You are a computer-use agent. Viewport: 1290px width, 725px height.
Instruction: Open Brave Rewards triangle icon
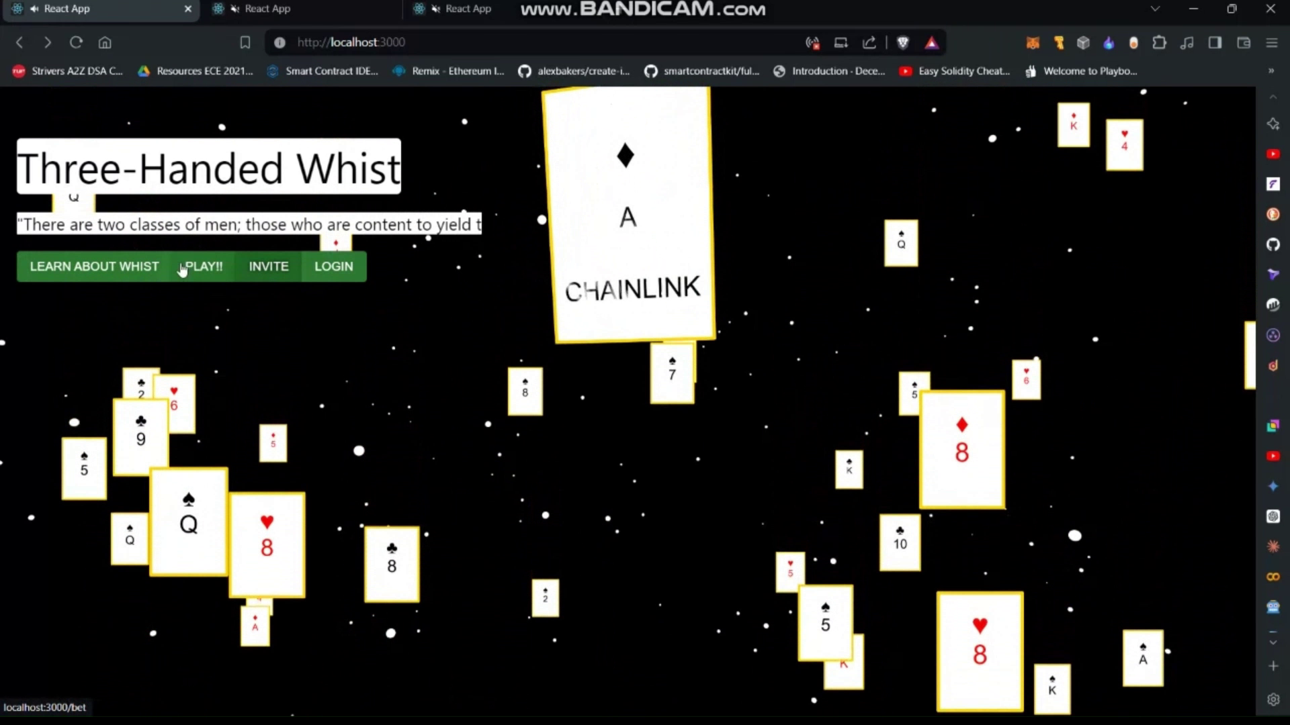(x=931, y=43)
